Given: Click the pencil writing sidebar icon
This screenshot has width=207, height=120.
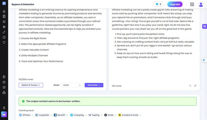Looking at the screenshot, I should 4,32.
